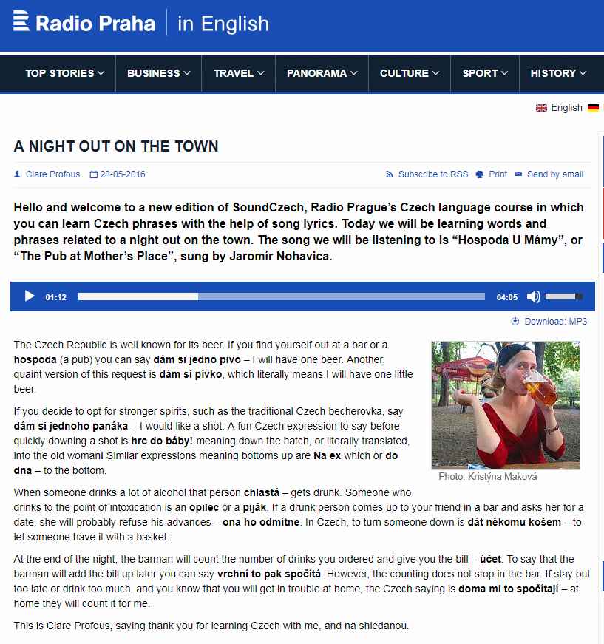This screenshot has width=604, height=644.
Task: Expand the Business dropdown
Action: pos(158,73)
